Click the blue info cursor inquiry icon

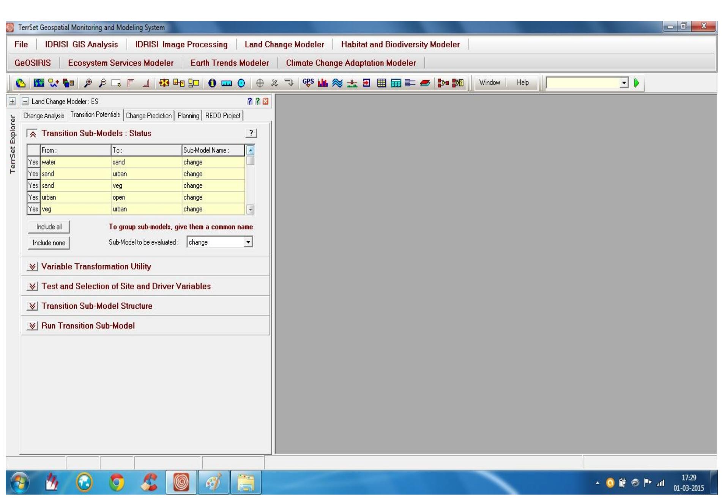point(212,83)
